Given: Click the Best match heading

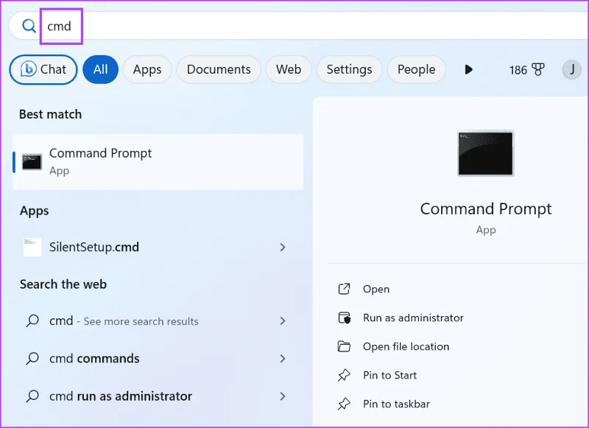Looking at the screenshot, I should [50, 114].
